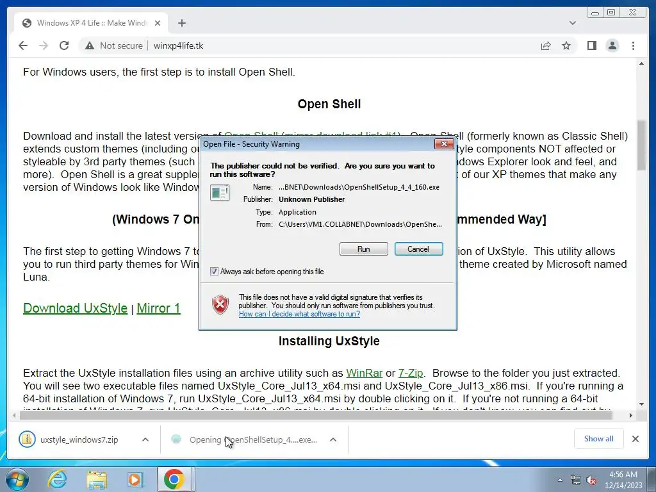656x492 pixels.
Task: Click the vertical scrollbar thumb of page
Action: point(641,145)
